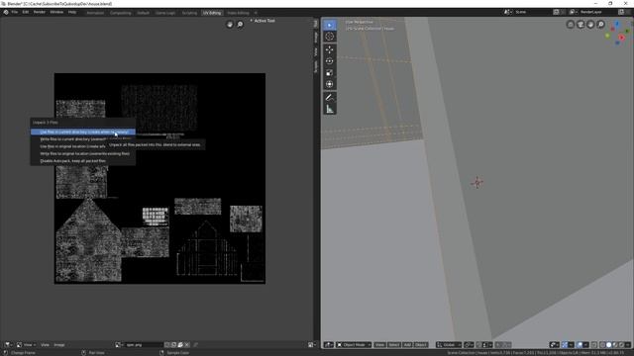
Task: Open the Edit menu
Action: tap(26, 12)
